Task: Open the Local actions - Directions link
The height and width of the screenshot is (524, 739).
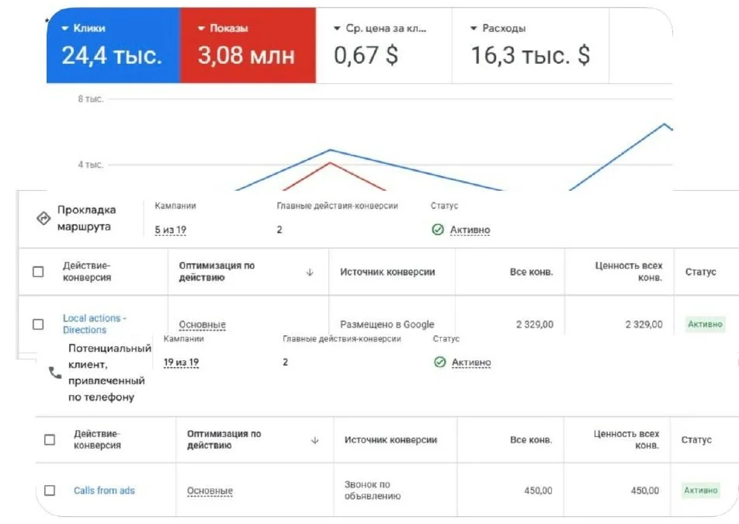Action: point(94,324)
